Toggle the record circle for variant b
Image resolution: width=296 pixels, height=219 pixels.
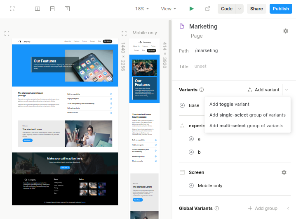click(x=191, y=152)
